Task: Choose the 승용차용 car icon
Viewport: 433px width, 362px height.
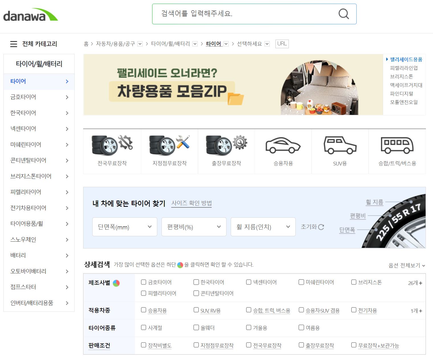Action: [x=283, y=145]
